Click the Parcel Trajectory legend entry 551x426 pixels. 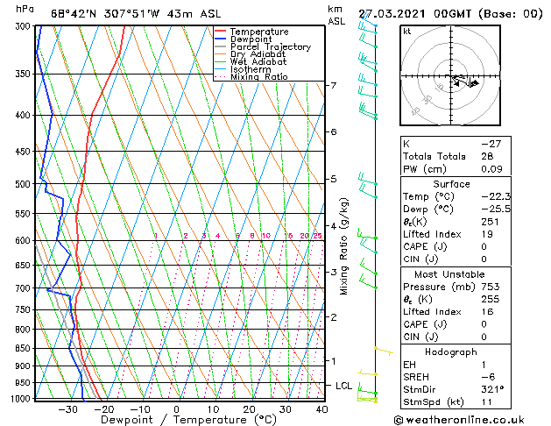tap(271, 46)
